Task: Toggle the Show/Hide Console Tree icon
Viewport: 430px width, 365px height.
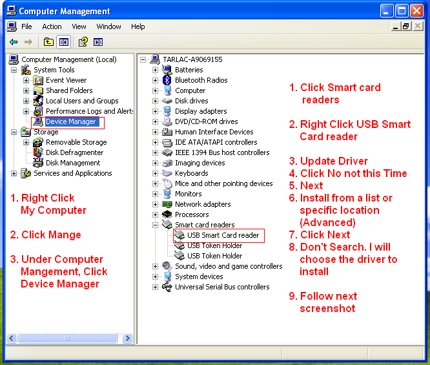Action: click(x=64, y=42)
